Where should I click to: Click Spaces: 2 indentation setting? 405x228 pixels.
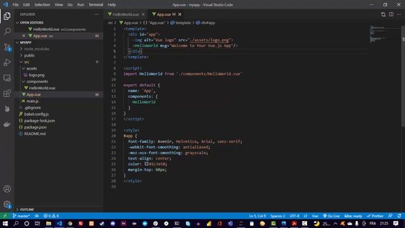[278, 216]
